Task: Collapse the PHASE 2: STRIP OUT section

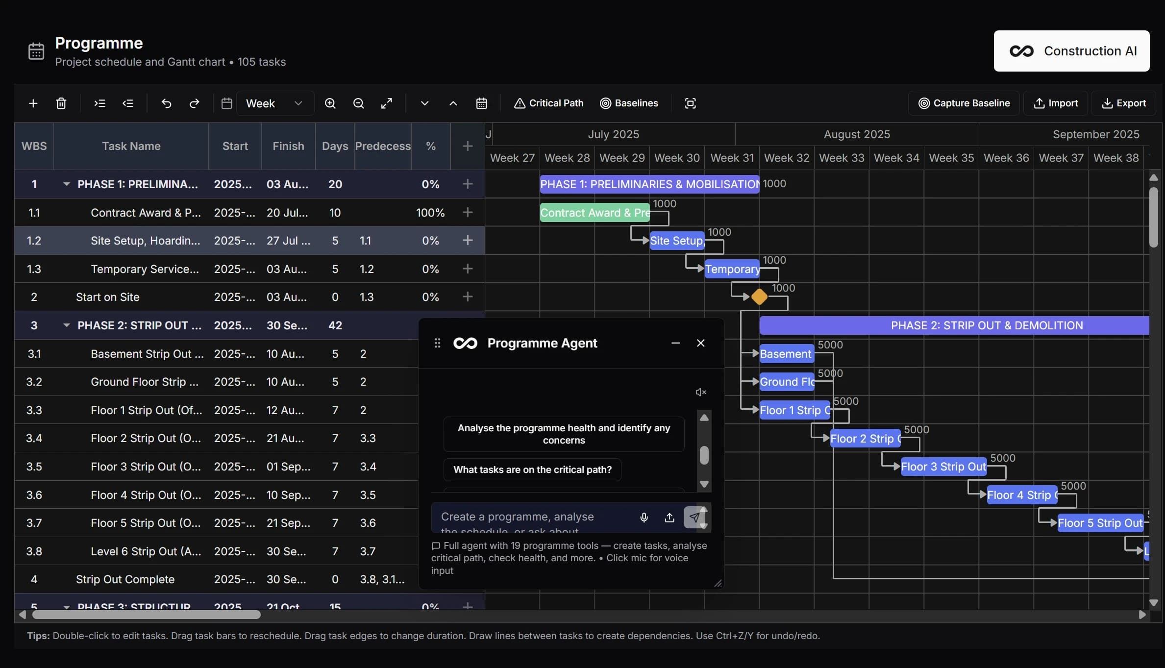Action: pos(67,325)
